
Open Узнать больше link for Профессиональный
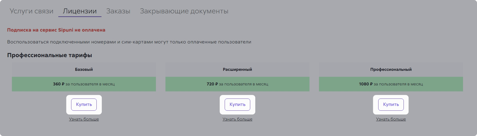[x=391, y=119]
